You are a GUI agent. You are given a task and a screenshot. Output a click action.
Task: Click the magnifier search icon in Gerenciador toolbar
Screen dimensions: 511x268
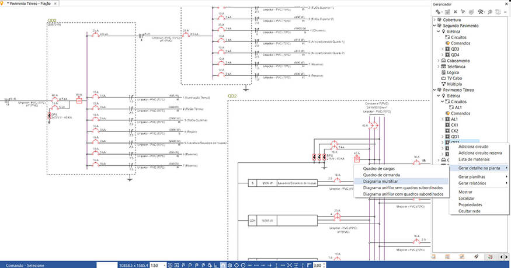pos(490,12)
